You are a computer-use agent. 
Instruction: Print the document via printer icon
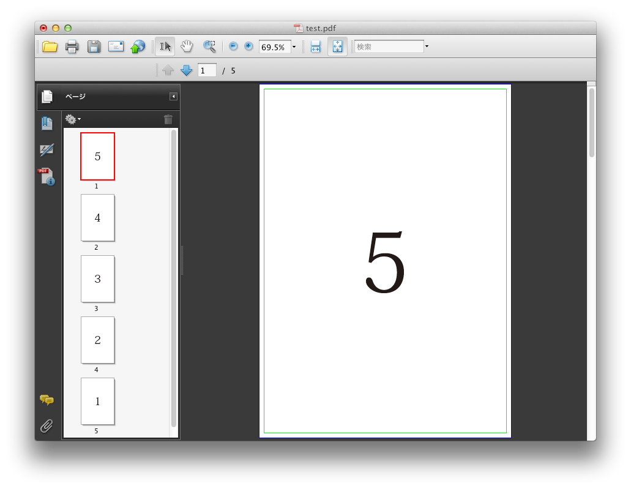click(72, 47)
